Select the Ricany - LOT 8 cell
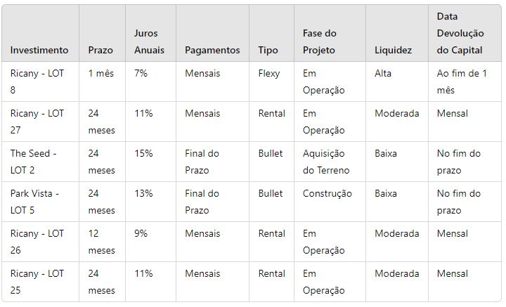This screenshot has height=307, width=506. point(37,81)
